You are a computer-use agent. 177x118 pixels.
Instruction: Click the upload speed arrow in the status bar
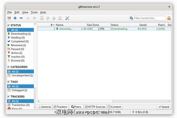(x=133, y=112)
